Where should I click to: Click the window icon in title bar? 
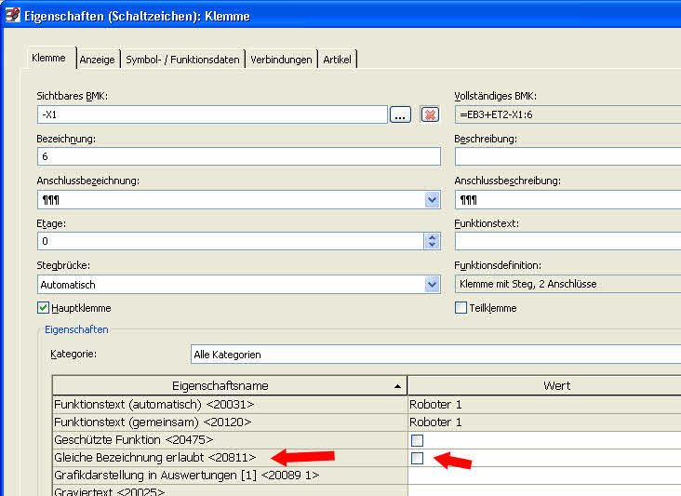[x=10, y=15]
